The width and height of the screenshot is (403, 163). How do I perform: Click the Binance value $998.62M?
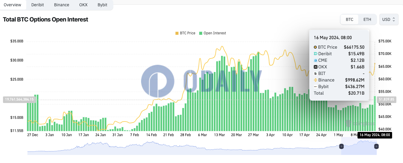coord(355,80)
